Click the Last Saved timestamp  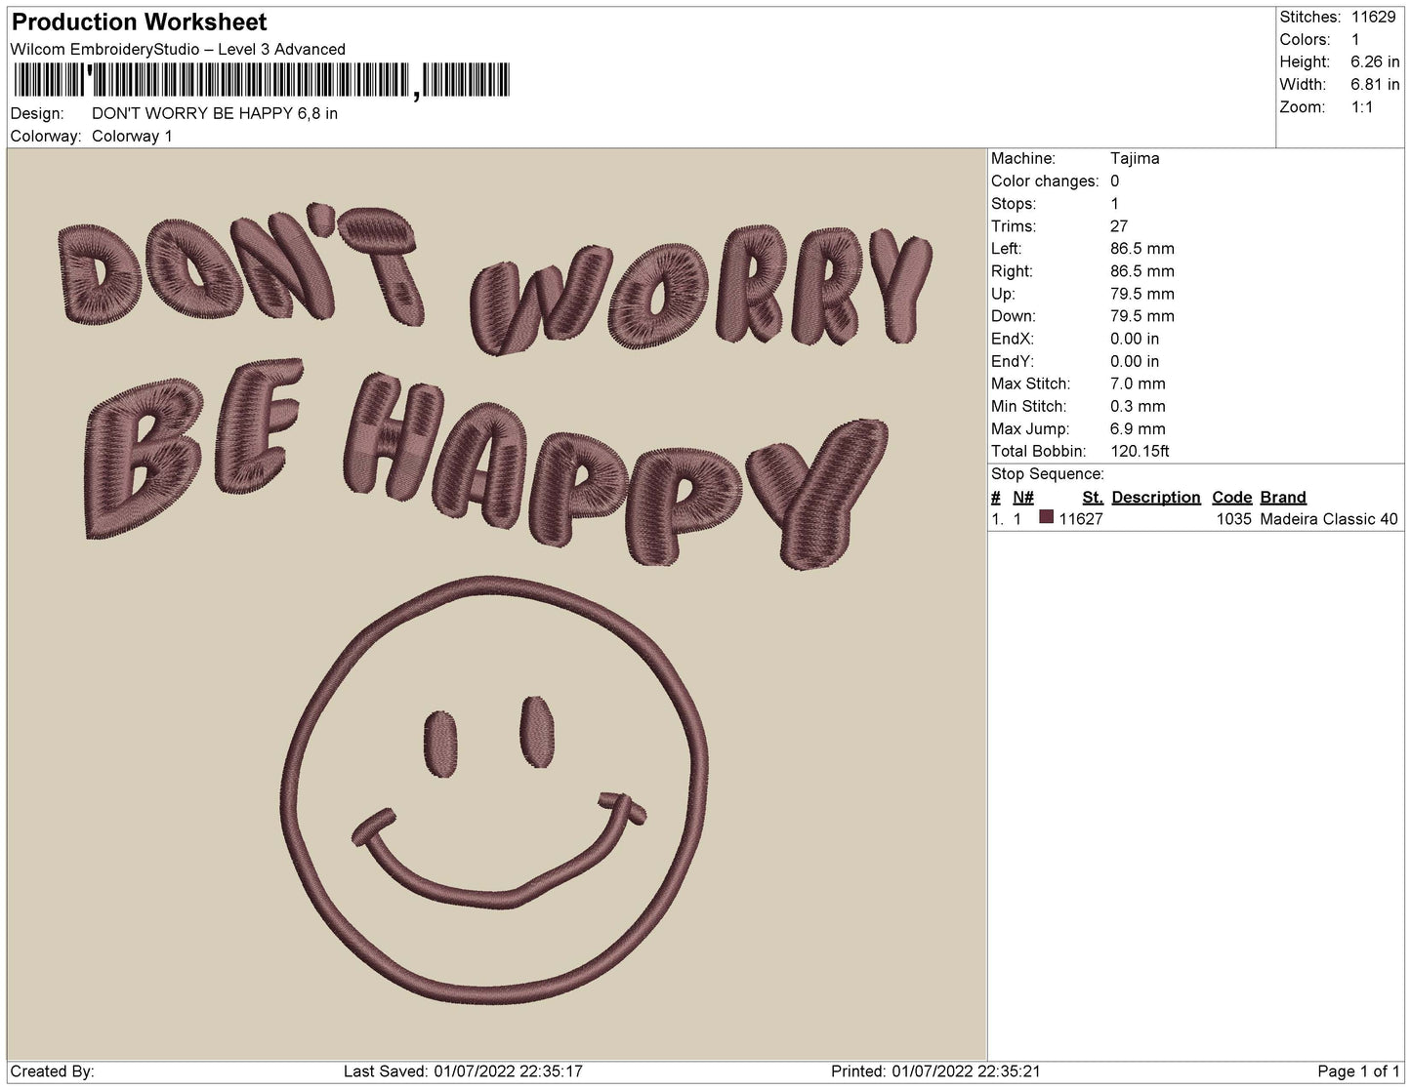[463, 1071]
